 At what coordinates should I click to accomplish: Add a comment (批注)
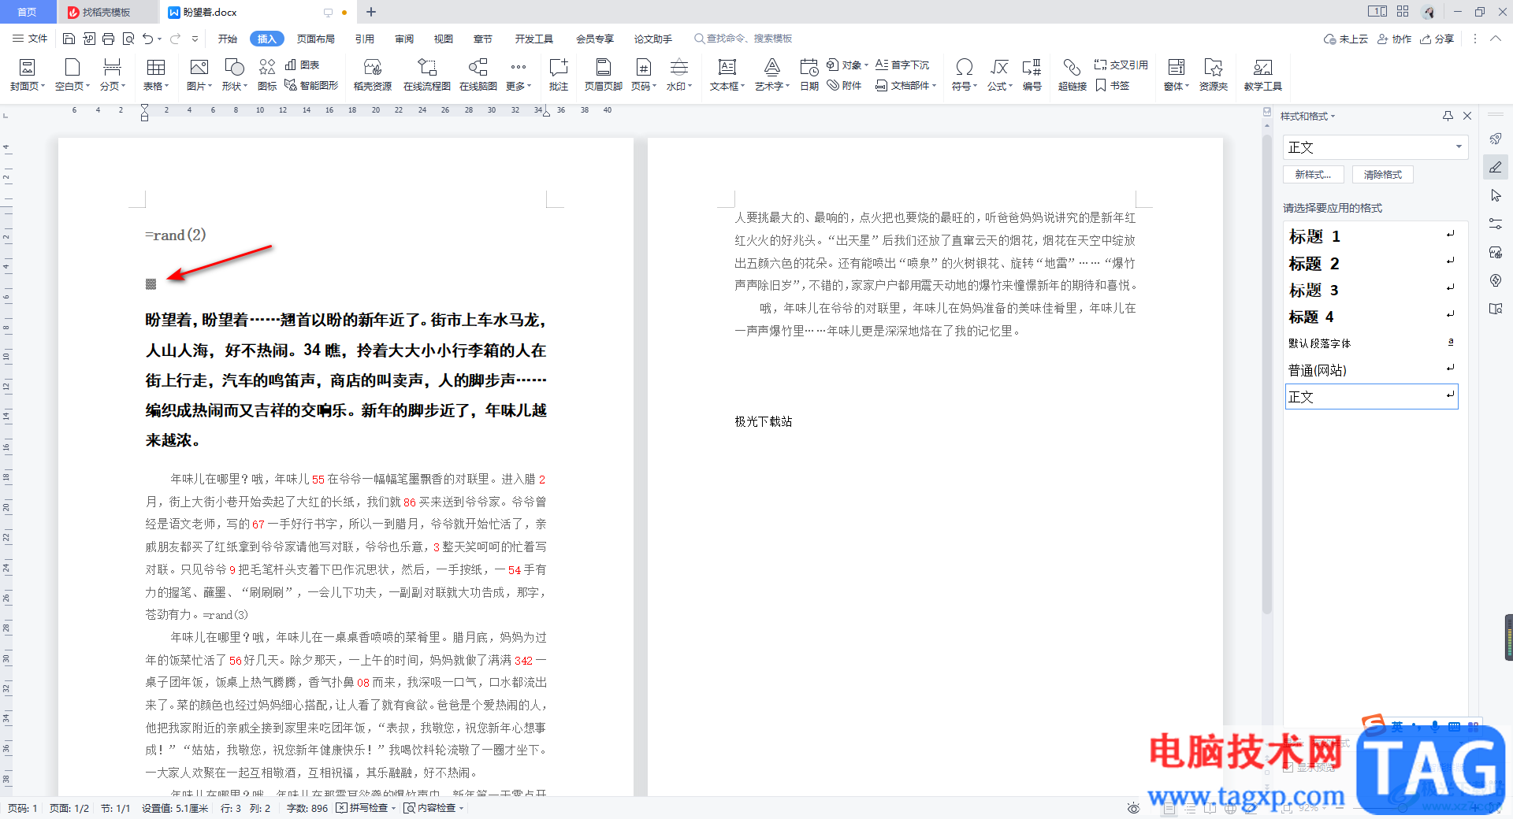point(559,75)
